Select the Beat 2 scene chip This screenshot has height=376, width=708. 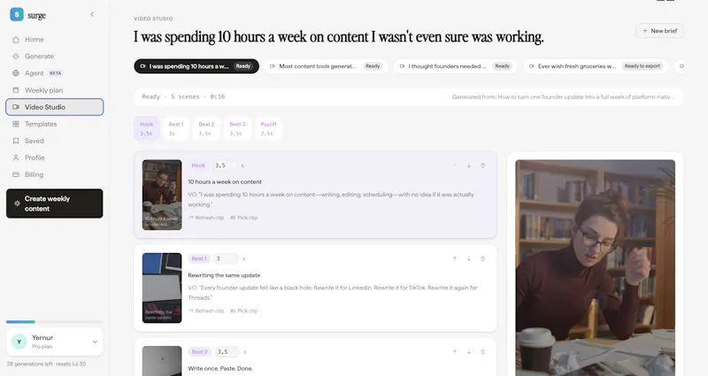coord(206,128)
